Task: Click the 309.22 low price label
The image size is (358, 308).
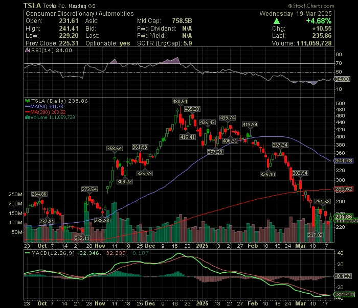Action: [124, 181]
